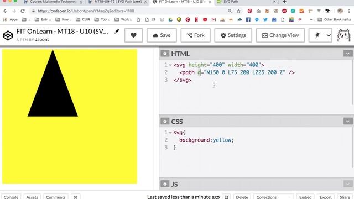Click the 'background:yellow;' CSS line
The height and width of the screenshot is (199, 354).
point(206,140)
